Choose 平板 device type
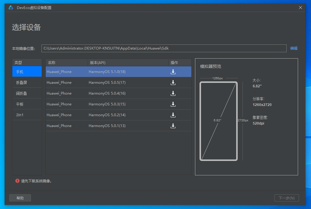Image resolution: width=311 pixels, height=209 pixels. [x=27, y=104]
